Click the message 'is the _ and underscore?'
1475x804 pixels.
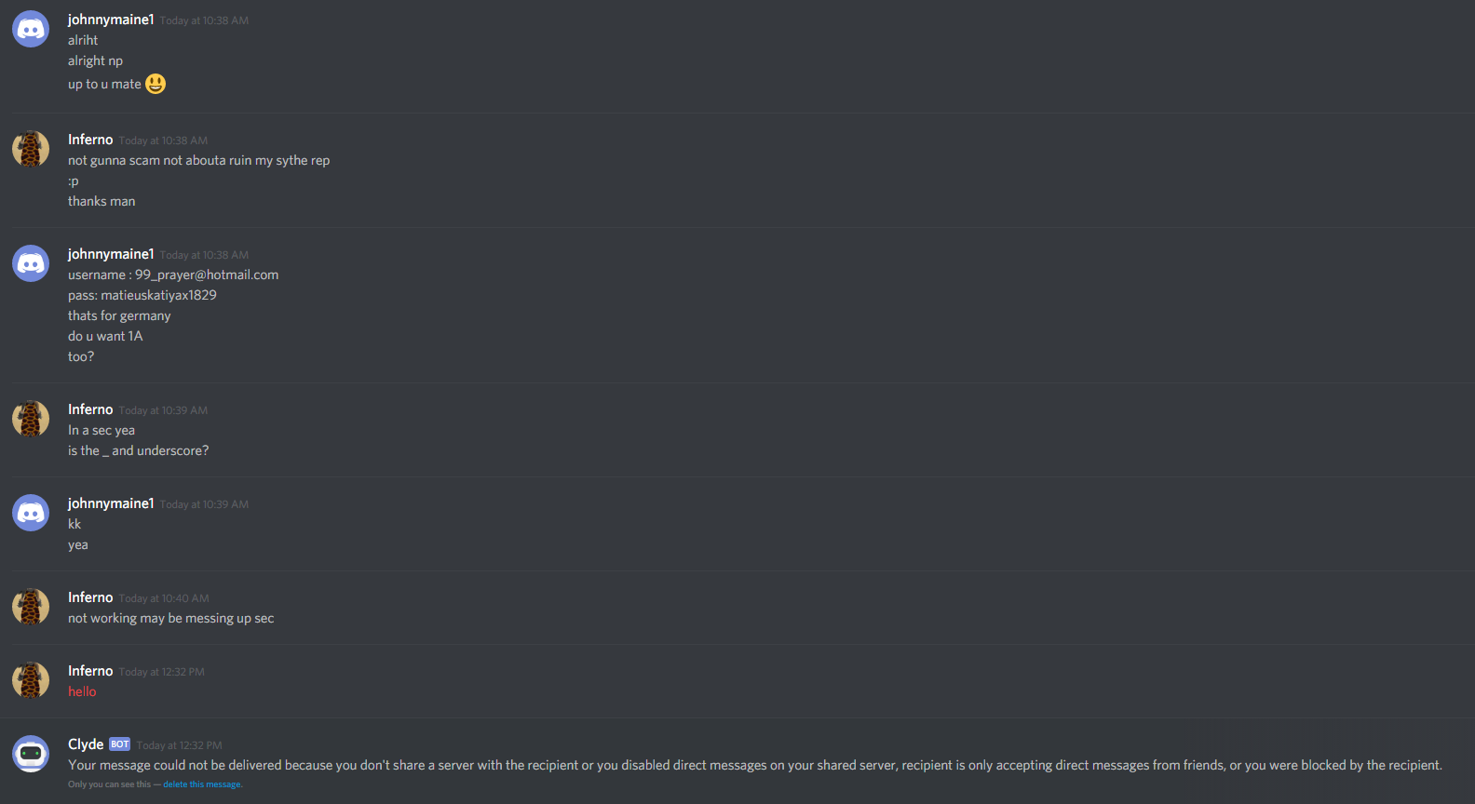click(x=138, y=450)
